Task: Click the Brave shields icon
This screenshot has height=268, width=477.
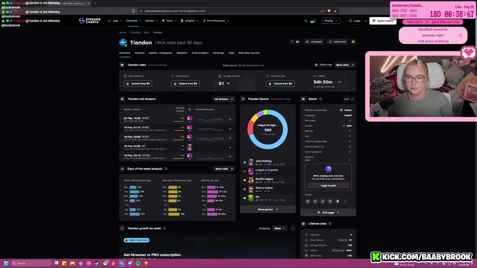Action: click(329, 11)
